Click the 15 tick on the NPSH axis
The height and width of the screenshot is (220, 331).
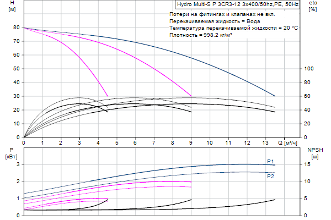pyautogui.click(x=309, y=164)
